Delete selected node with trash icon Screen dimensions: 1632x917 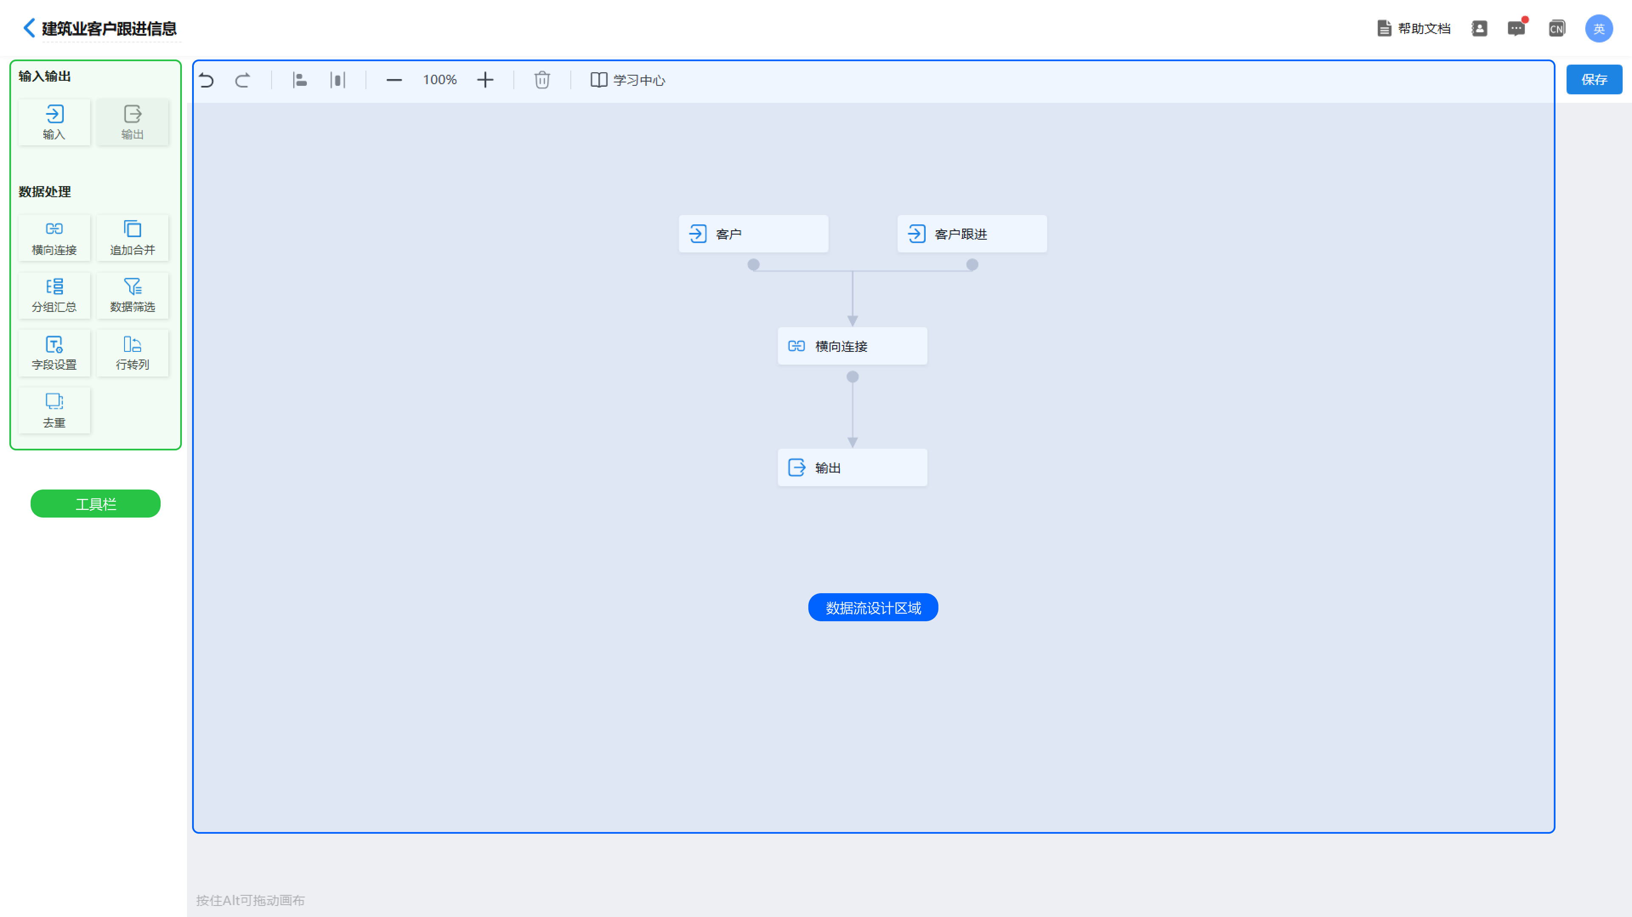click(542, 80)
